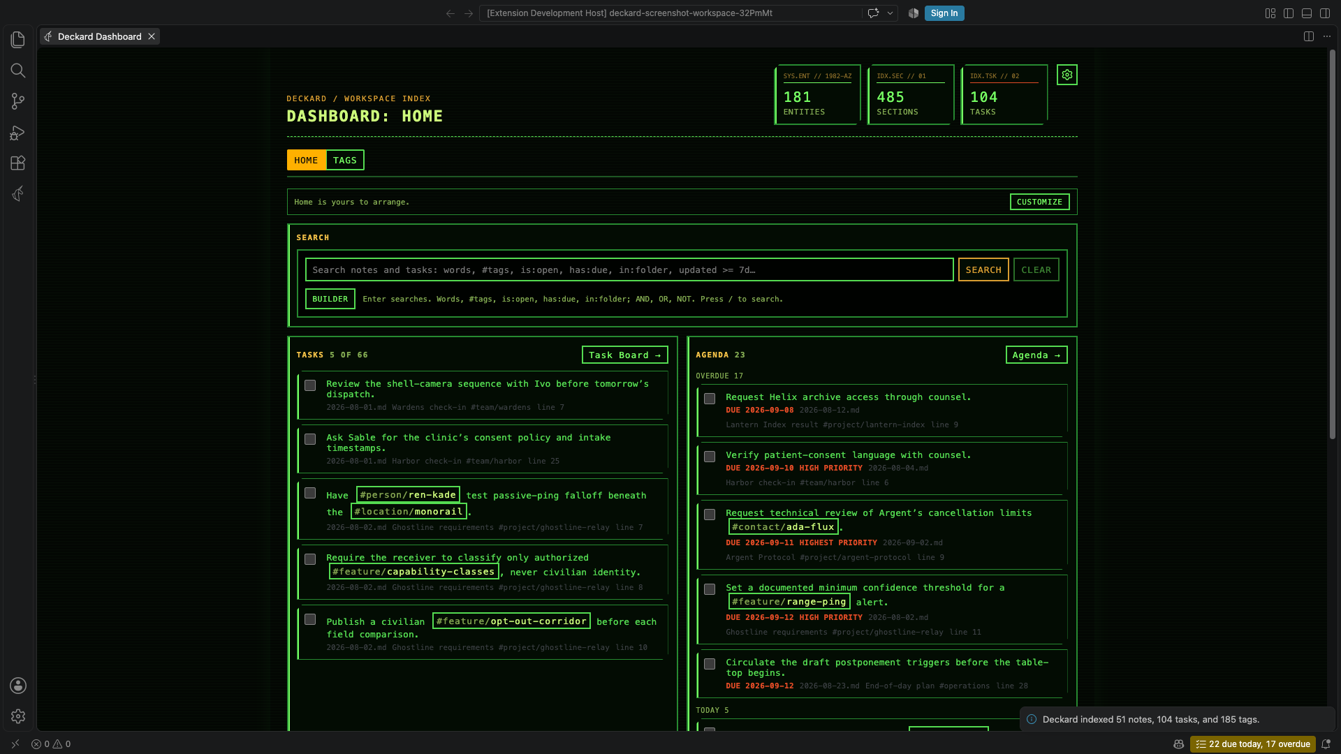Click the 181 ENTITIES stat card

[817, 95]
